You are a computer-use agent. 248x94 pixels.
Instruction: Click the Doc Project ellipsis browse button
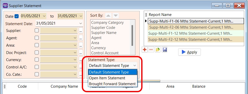(81, 52)
